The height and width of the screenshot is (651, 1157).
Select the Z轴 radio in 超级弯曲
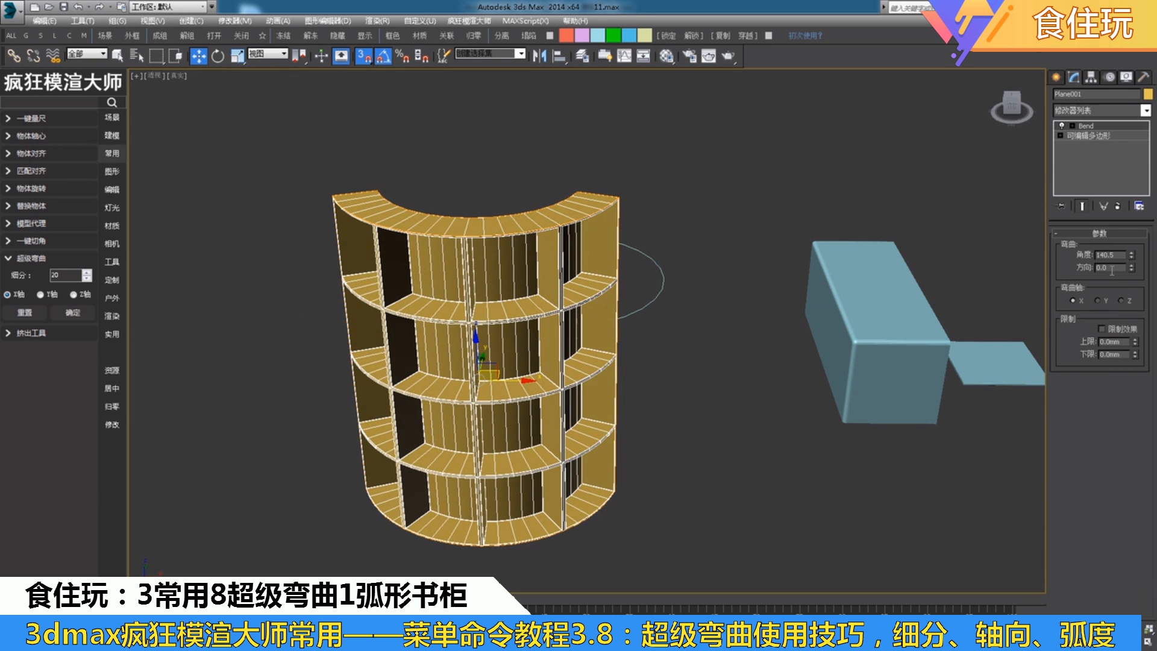pos(74,295)
